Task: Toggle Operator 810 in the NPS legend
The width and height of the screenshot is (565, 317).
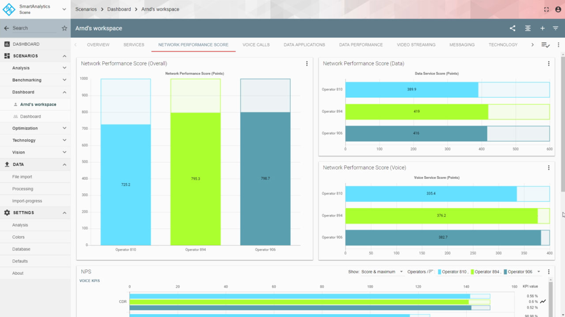Action: pos(455,272)
